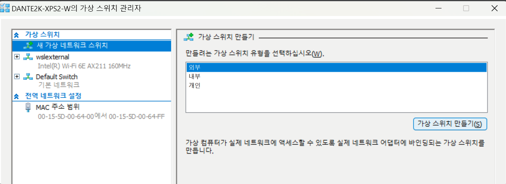506x184 pixels.
Task: Expand the Default Switch tree node
Action: coord(16,77)
